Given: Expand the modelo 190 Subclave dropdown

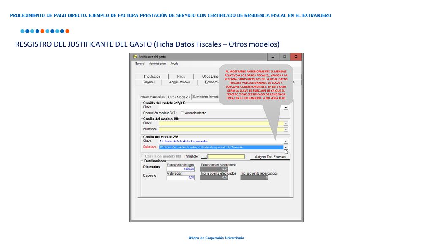Looking at the screenshot, I should click(x=286, y=129).
